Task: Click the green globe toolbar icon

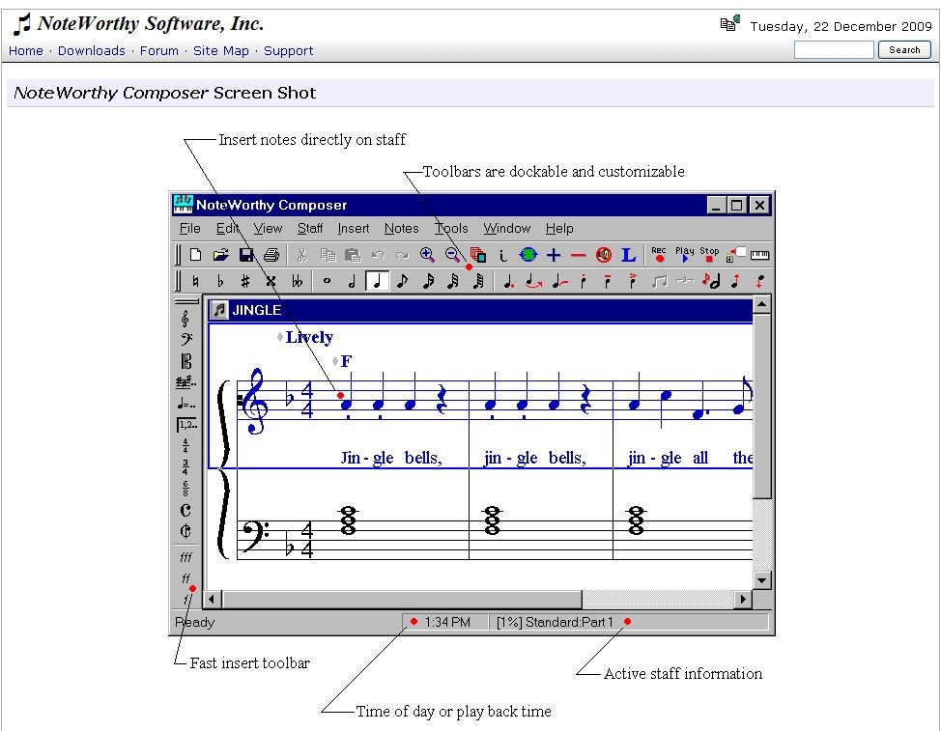Action: [528, 255]
